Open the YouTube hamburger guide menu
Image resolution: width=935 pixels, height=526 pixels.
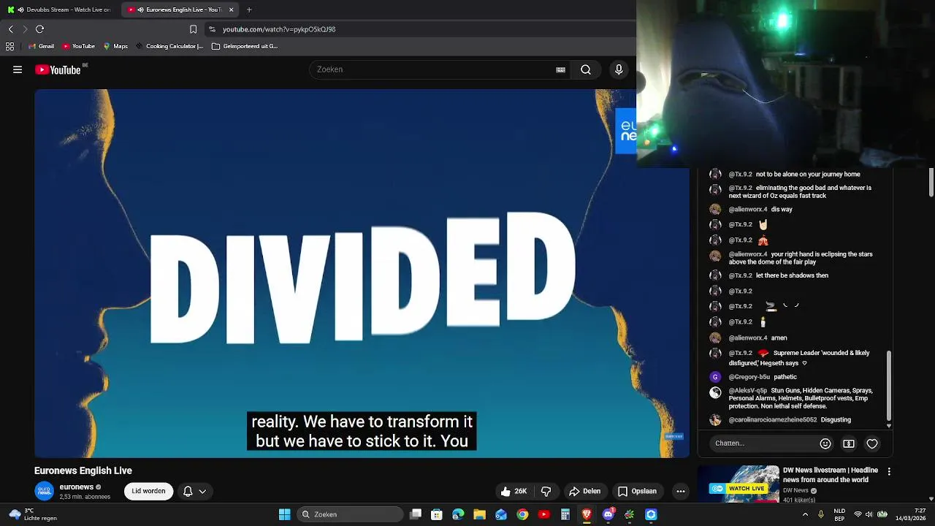(x=18, y=70)
